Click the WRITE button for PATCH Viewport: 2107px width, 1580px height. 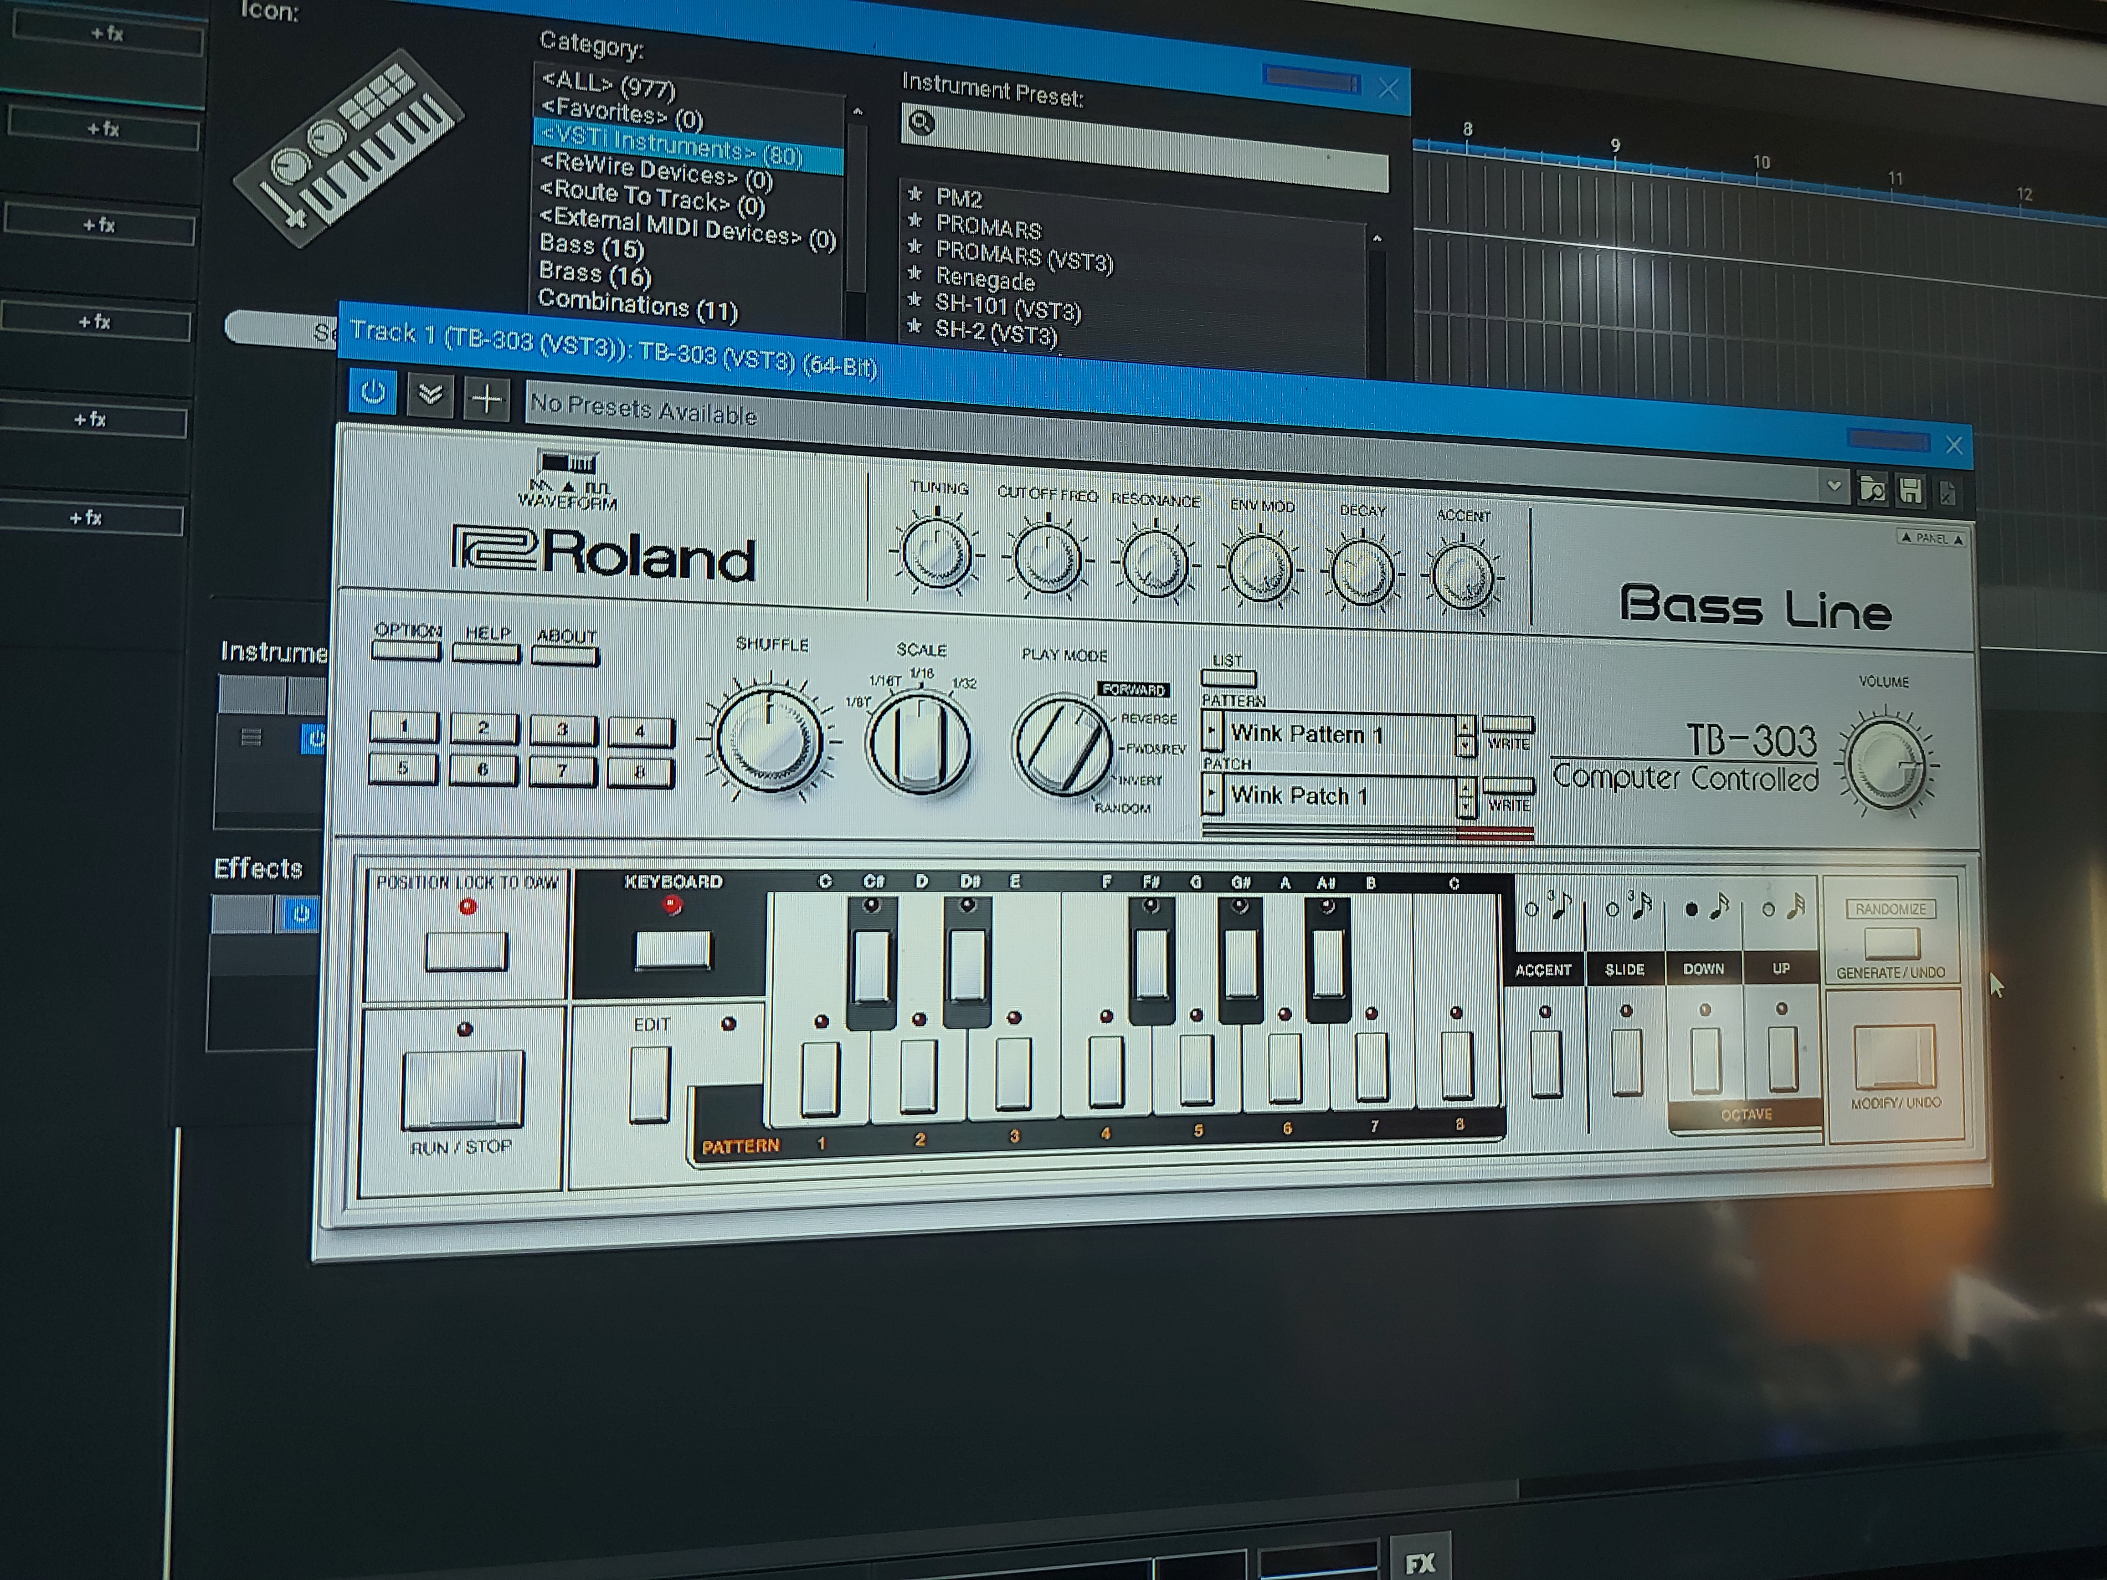pos(1509,787)
